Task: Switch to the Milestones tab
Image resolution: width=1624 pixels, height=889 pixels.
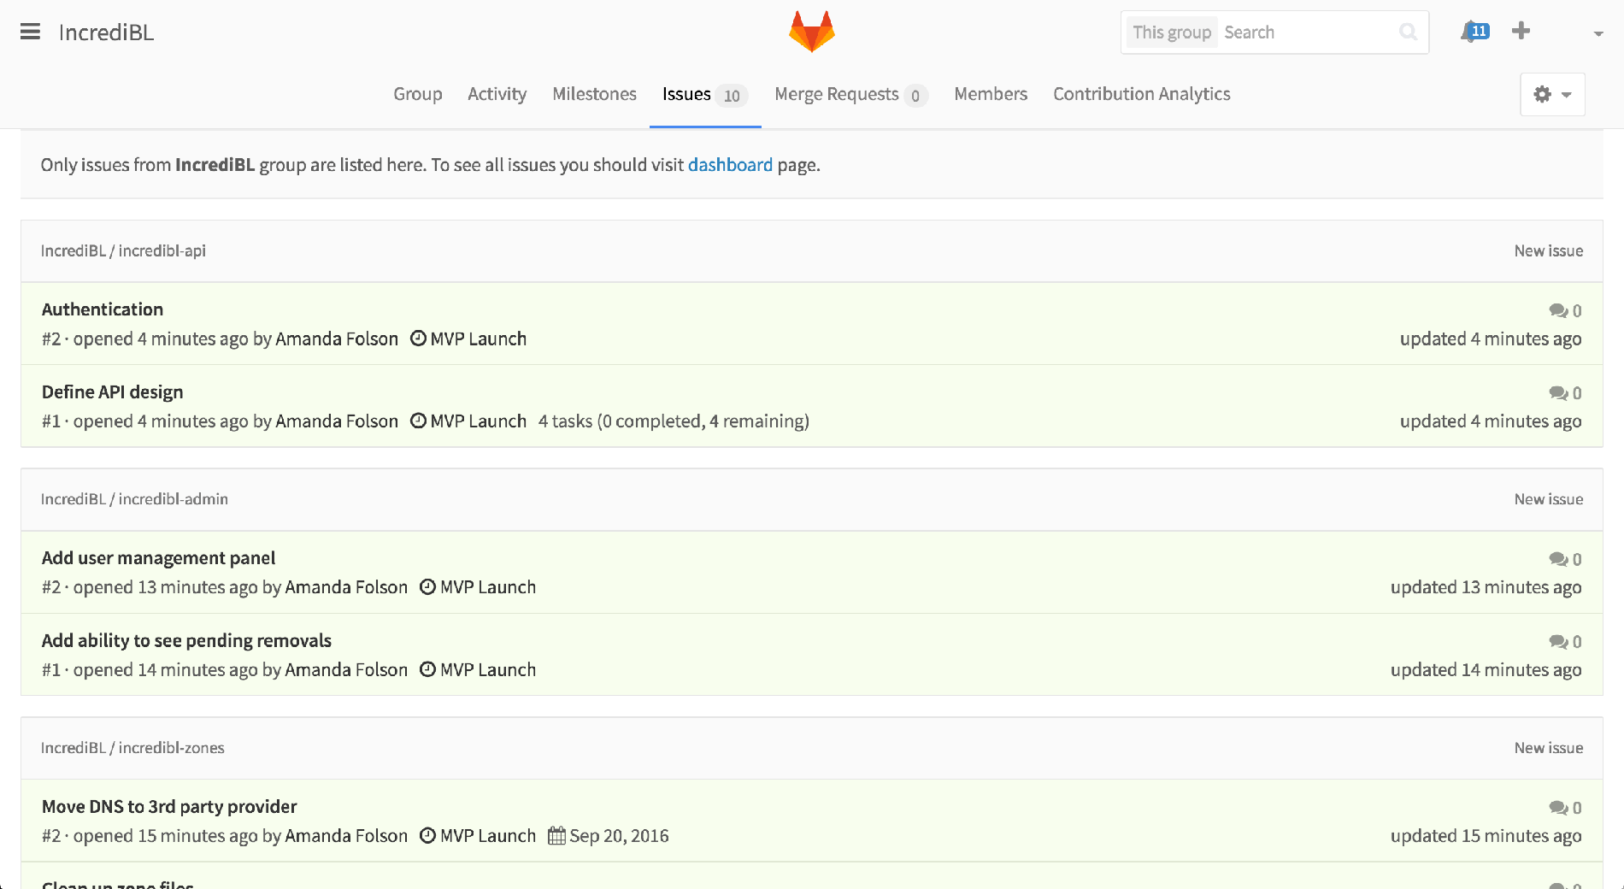Action: pyautogui.click(x=593, y=94)
